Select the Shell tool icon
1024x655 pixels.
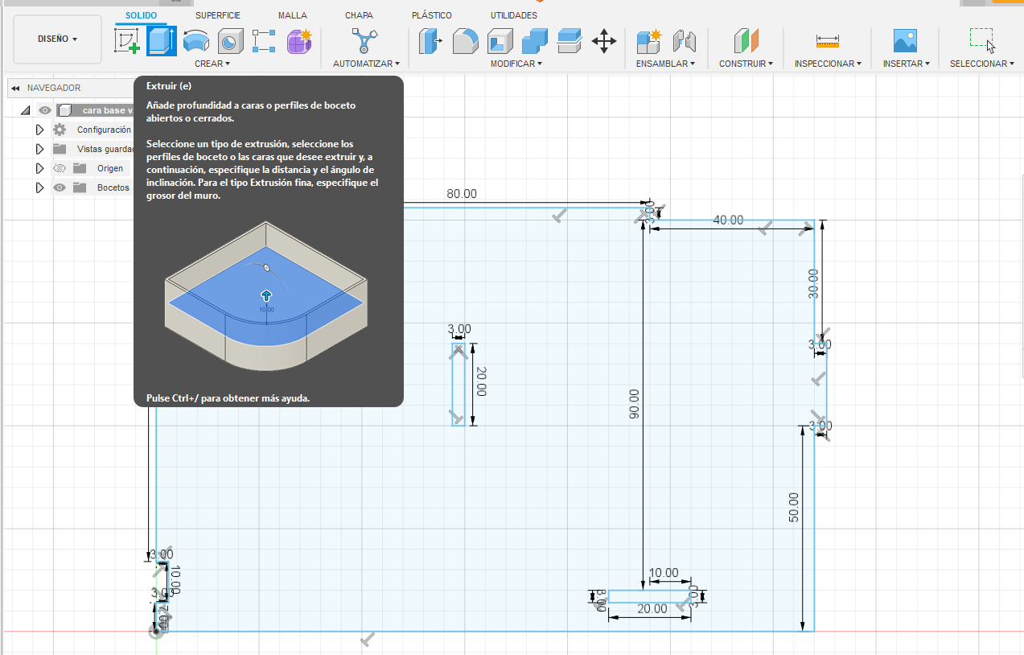point(500,41)
